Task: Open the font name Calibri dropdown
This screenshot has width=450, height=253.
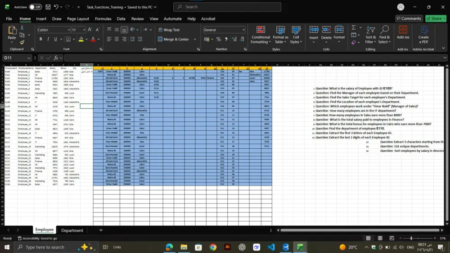Action: [x=68, y=30]
